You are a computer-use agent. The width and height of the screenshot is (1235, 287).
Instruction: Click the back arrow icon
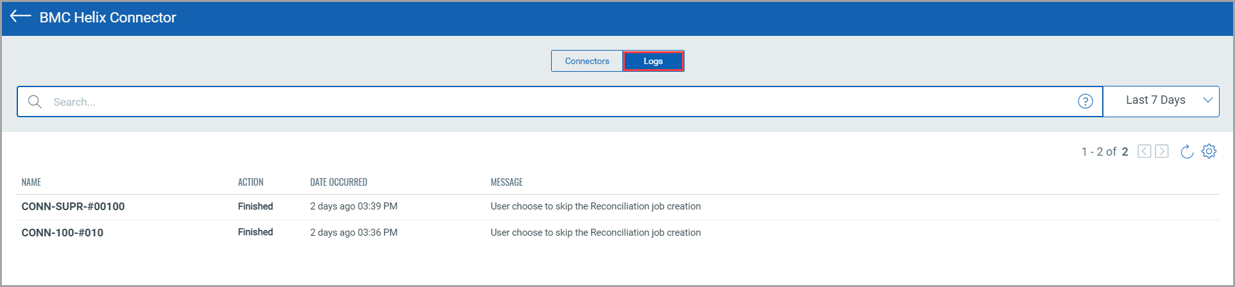point(21,17)
